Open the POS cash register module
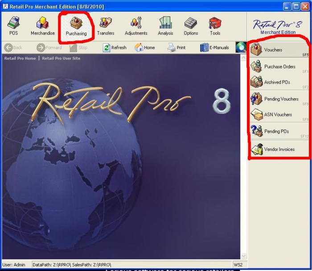Viewport: 312px width, 271px height. (13, 26)
